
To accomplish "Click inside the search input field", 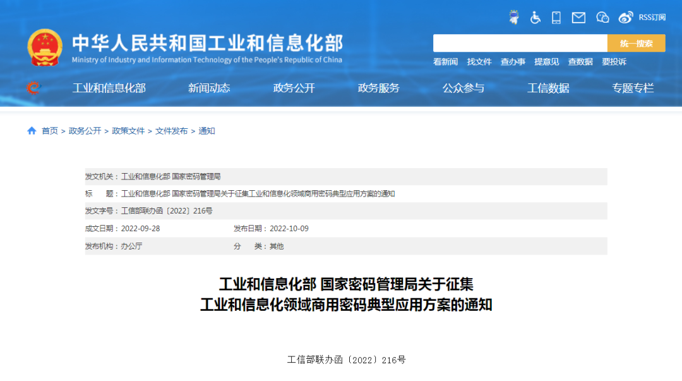I will 518,43.
